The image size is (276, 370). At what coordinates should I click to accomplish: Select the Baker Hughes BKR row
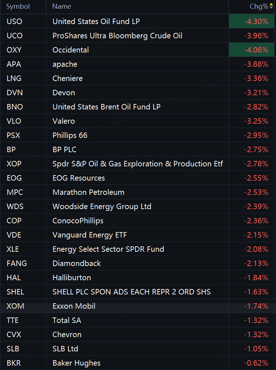[137, 363]
